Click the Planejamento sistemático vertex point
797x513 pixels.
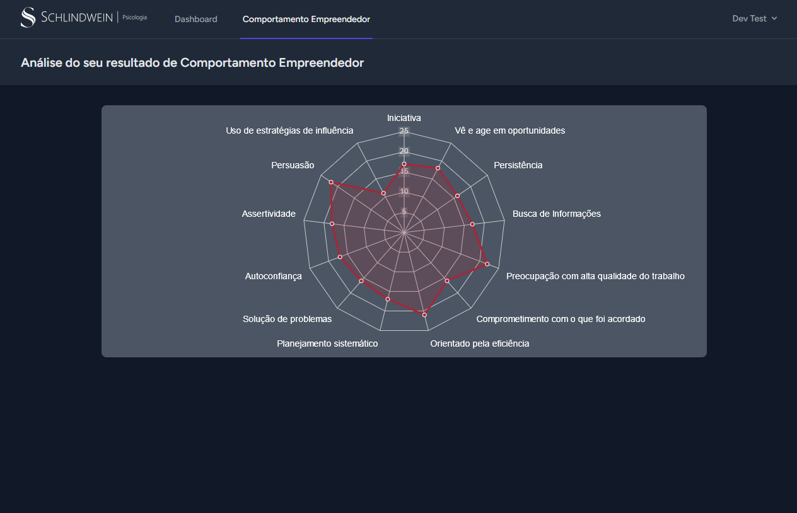point(388,299)
